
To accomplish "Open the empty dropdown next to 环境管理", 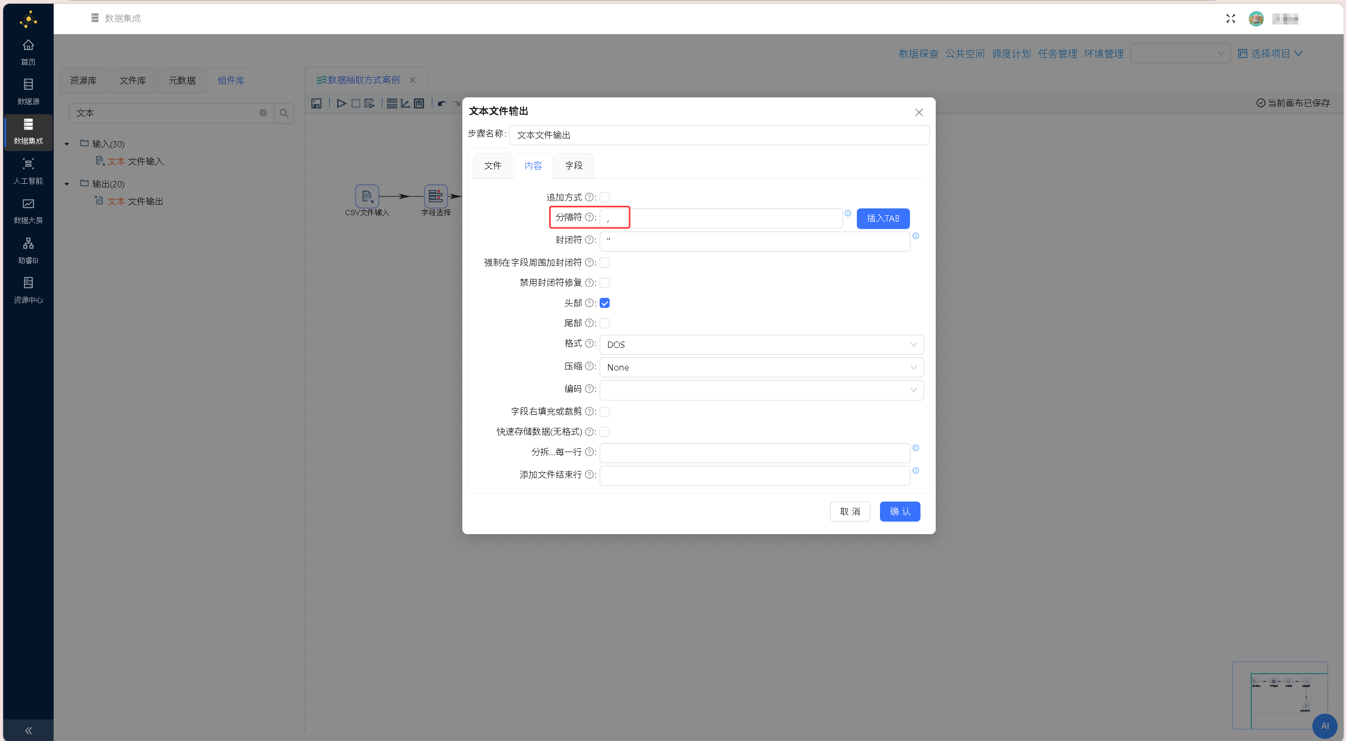I will click(x=1180, y=53).
